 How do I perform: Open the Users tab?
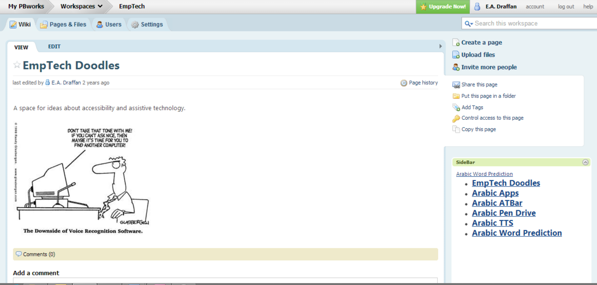click(x=109, y=24)
